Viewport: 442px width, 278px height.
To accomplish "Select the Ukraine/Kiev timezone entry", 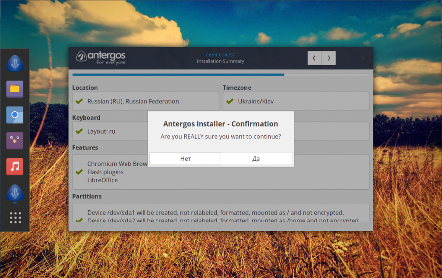I will tap(256, 101).
